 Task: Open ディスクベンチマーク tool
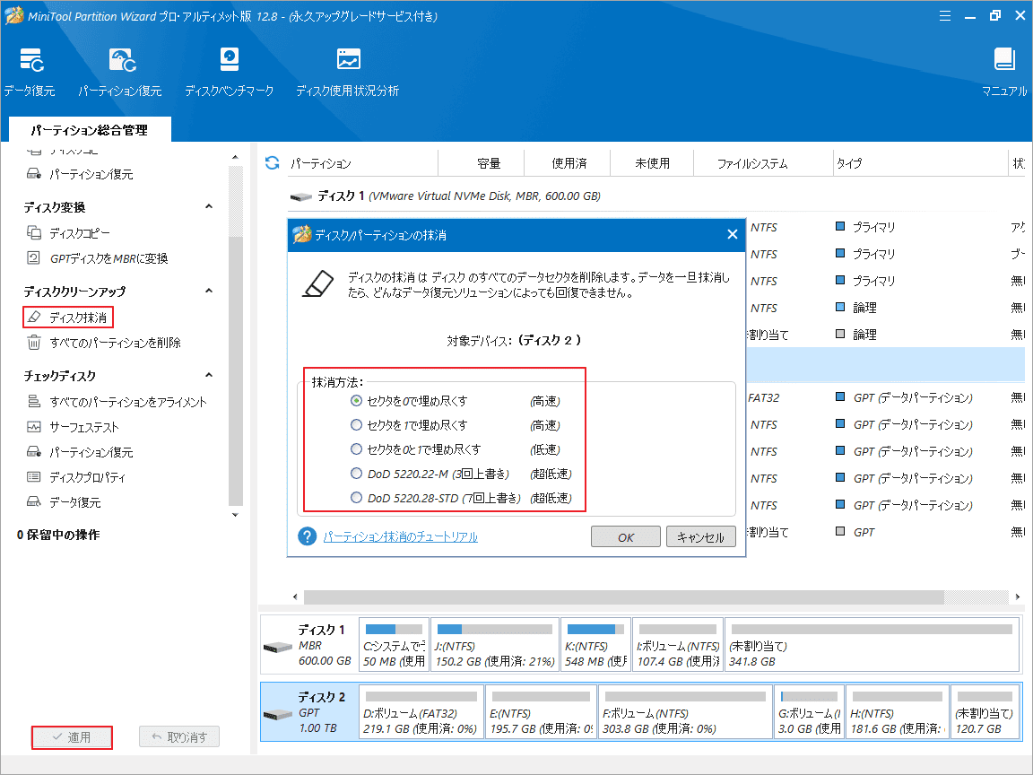(x=230, y=72)
